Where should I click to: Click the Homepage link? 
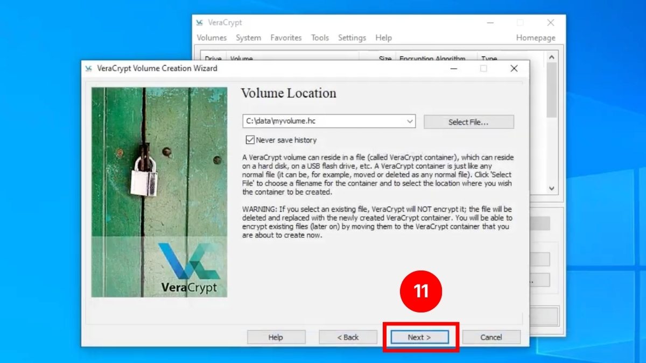coord(536,38)
